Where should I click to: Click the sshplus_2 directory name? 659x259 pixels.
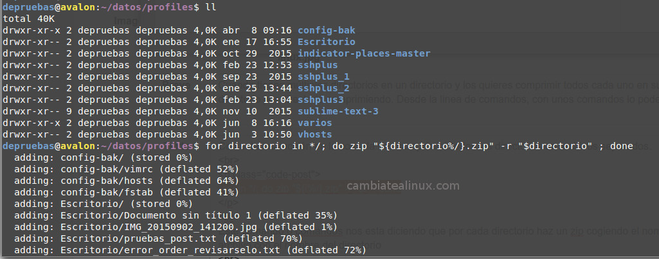tap(323, 89)
